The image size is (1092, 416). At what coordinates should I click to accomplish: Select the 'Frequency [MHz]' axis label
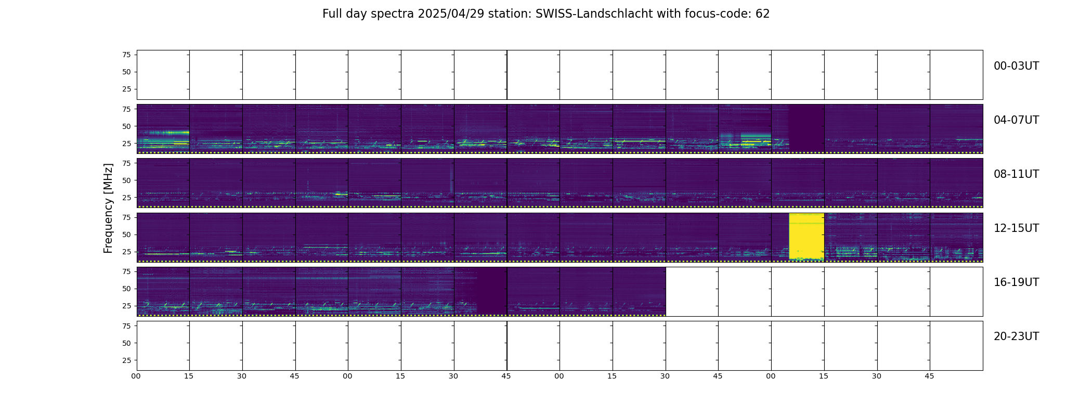point(108,209)
